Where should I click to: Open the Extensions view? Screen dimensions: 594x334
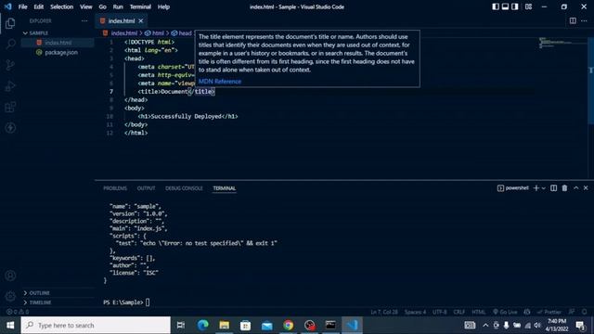(x=10, y=107)
